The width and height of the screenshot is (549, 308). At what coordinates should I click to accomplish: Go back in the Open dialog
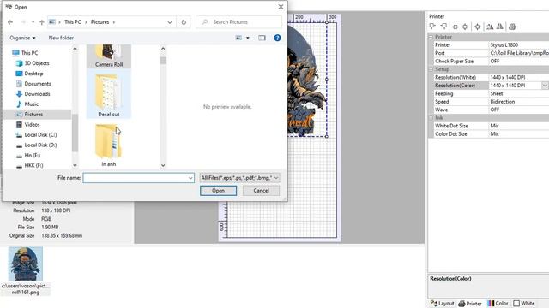pos(10,22)
